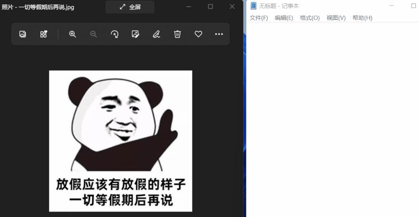Select the draw and markup pen icon
This screenshot has height=217, width=419.
pyautogui.click(x=156, y=34)
